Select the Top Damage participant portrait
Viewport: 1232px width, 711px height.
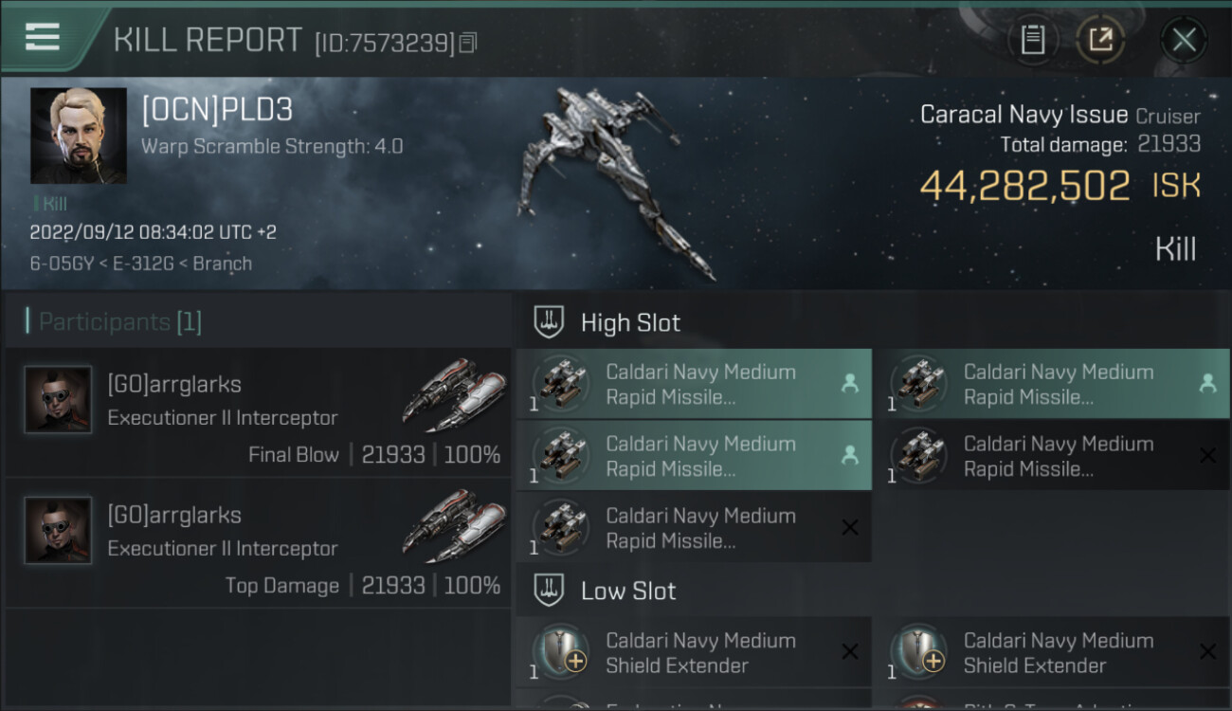[59, 531]
